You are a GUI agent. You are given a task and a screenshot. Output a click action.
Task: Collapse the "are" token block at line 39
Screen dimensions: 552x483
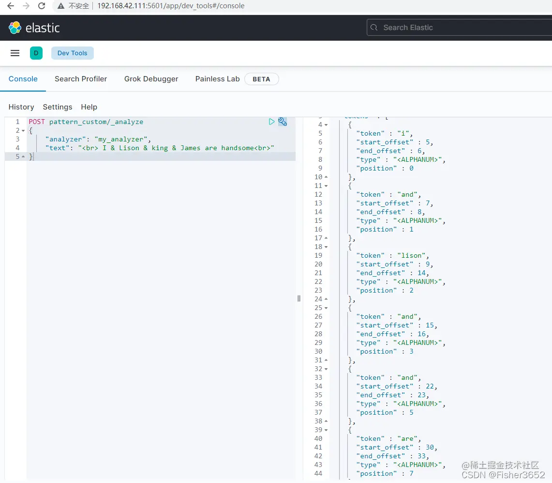(x=326, y=430)
